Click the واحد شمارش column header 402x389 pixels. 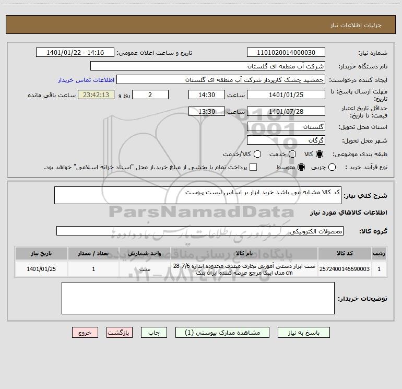point(145,253)
